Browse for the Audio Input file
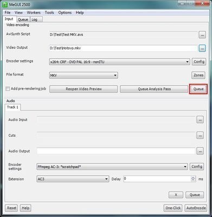The image size is (212, 217). [200, 120]
